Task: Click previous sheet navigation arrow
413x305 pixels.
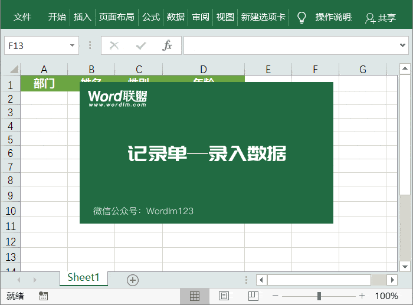Action: pyautogui.click(x=18, y=280)
